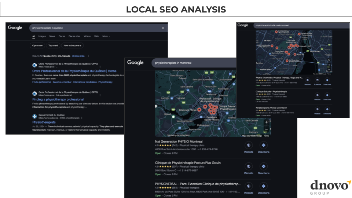Switch to the Videos search tab

click(x=87, y=36)
